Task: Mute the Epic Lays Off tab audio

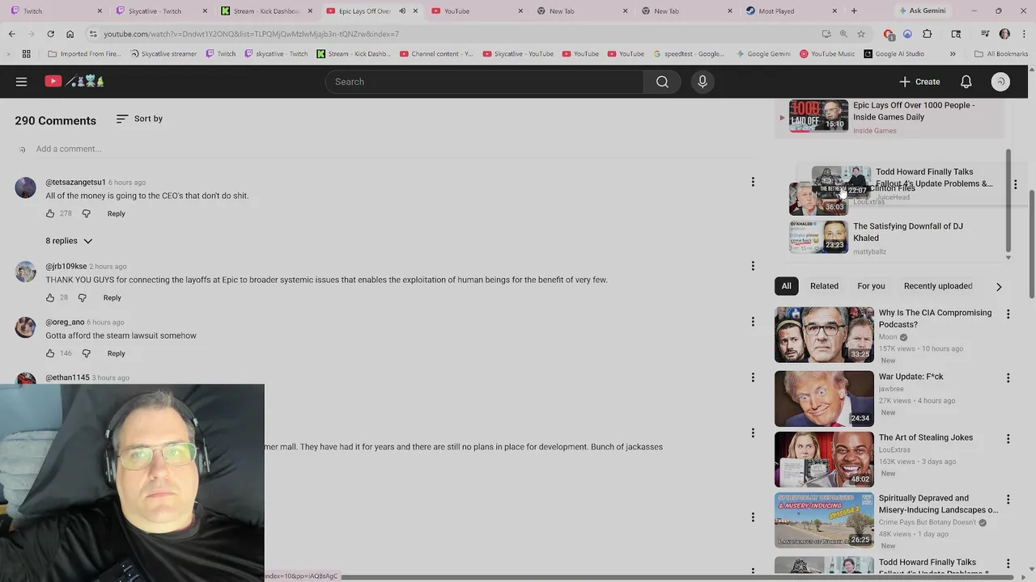Action: tap(402, 11)
